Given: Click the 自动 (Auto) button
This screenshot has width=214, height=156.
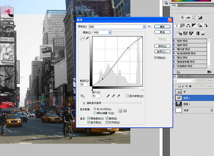Looking at the screenshot, I should [162, 46].
